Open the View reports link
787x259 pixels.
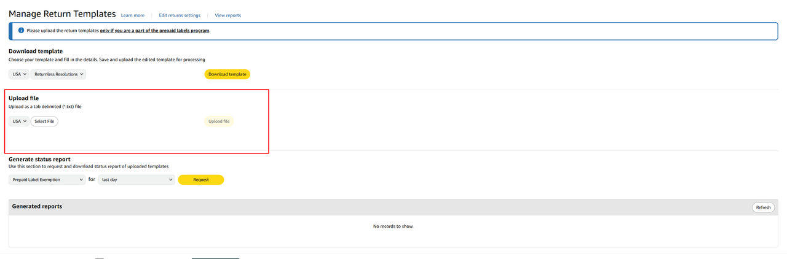(227, 15)
